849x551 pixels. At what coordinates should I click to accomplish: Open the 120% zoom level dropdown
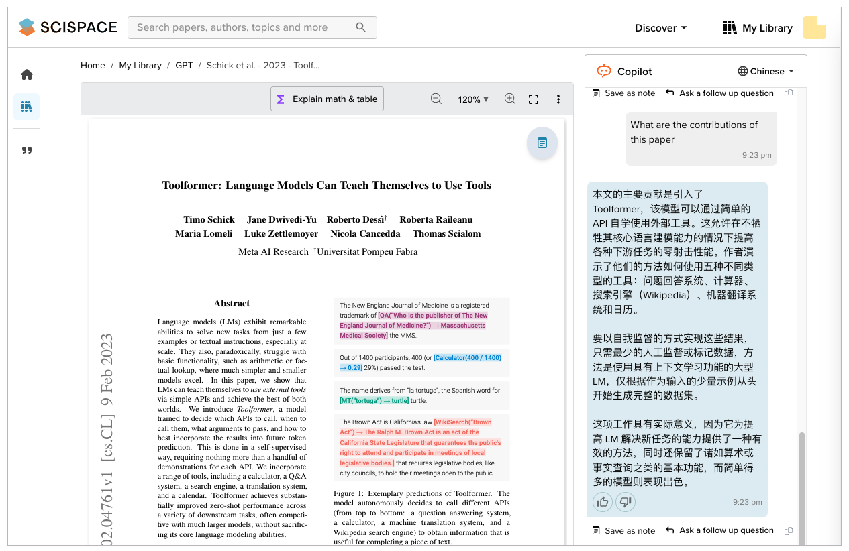click(473, 99)
